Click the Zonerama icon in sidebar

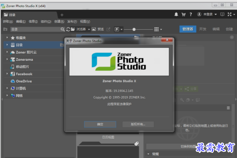tap(13, 60)
